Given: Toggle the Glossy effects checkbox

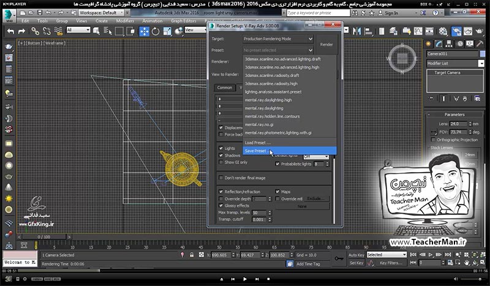Looking at the screenshot, I should pyautogui.click(x=221, y=206).
